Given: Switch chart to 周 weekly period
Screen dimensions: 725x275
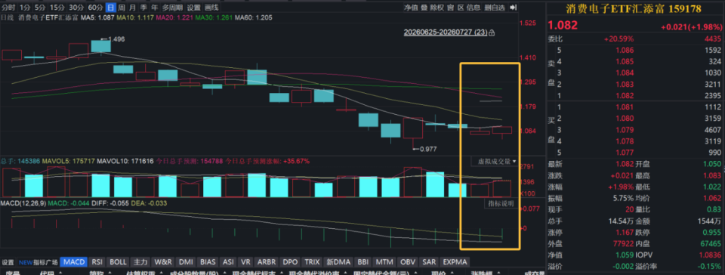Looking at the screenshot, I should 121,8.
